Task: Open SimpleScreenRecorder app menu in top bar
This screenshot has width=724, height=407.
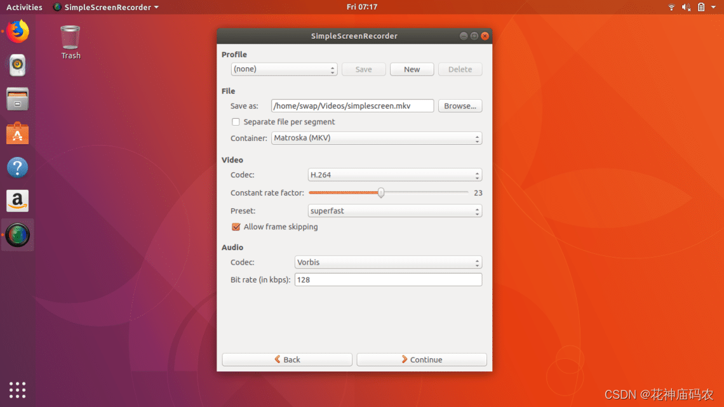Action: click(x=105, y=7)
